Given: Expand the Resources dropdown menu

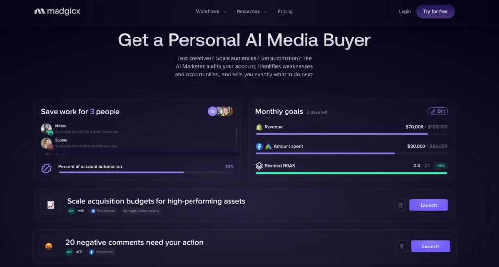Looking at the screenshot, I should click(x=251, y=11).
